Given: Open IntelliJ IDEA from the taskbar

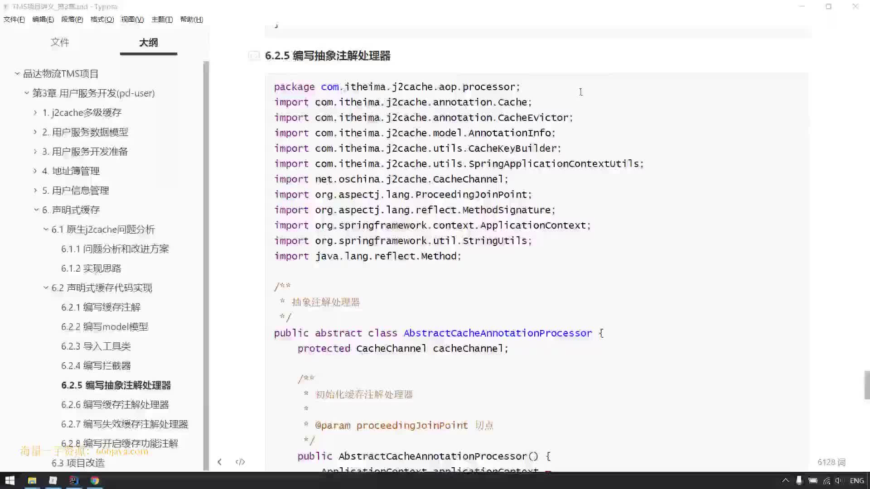Looking at the screenshot, I should (73, 480).
